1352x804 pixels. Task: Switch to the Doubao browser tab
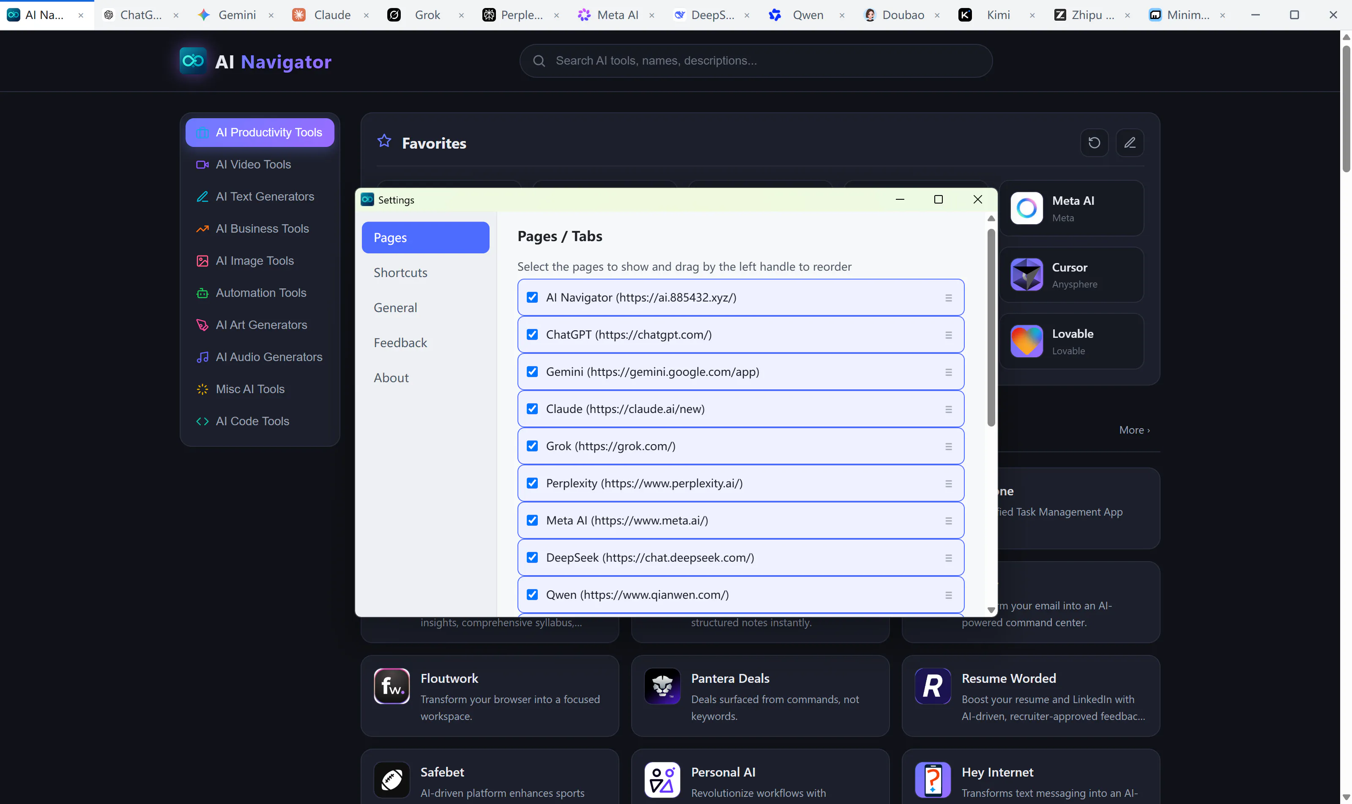pyautogui.click(x=903, y=15)
